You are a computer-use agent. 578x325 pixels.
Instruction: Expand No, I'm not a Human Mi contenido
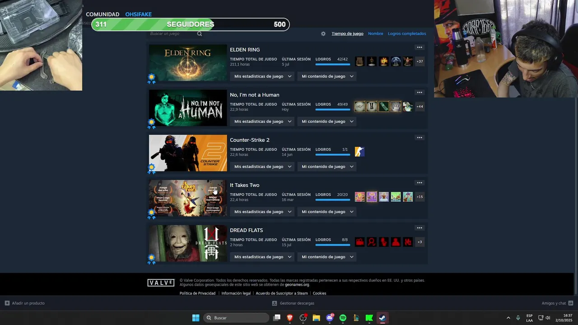(327, 121)
